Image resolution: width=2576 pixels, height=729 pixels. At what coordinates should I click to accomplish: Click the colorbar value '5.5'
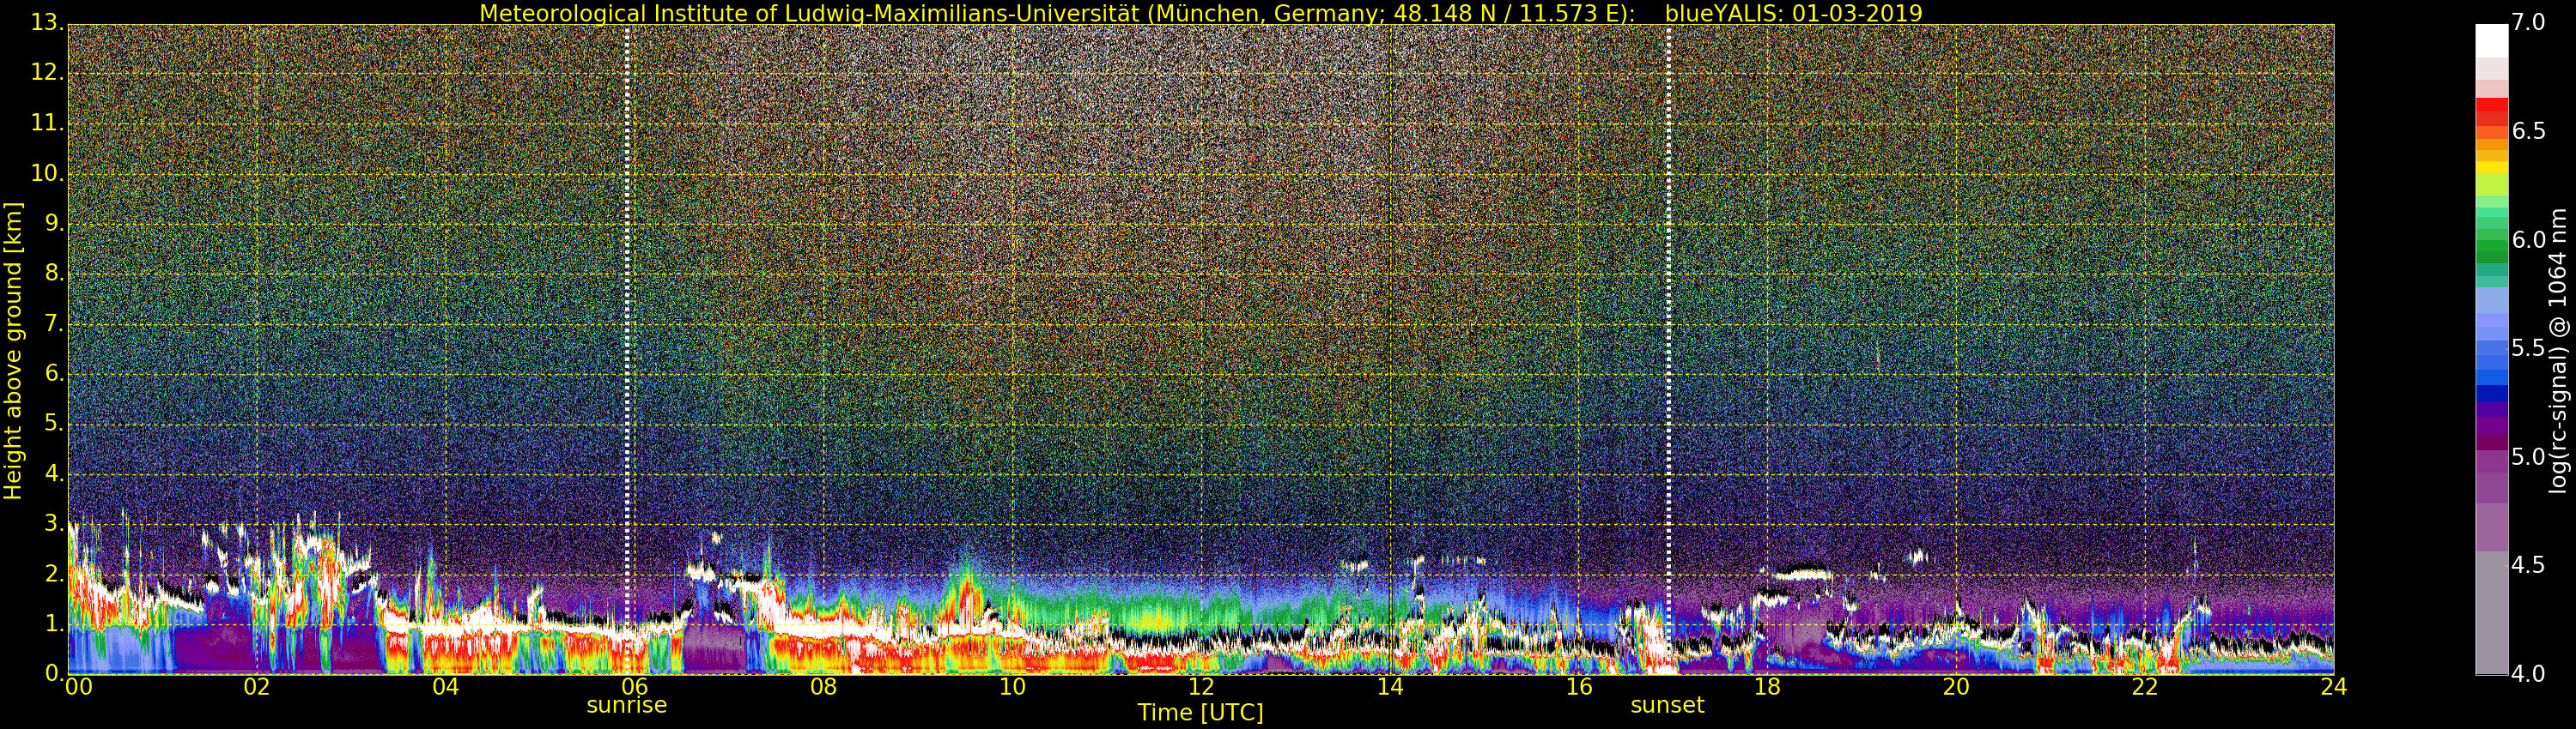(x=2529, y=347)
